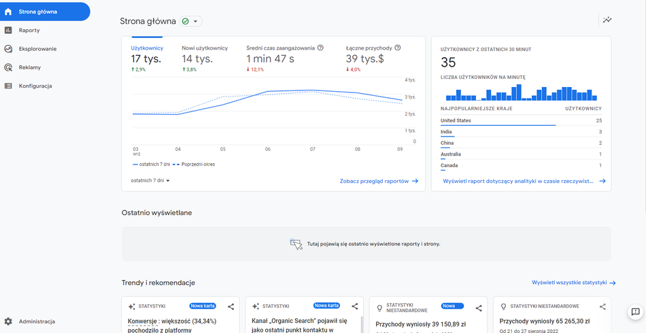This screenshot has height=333, width=646.
Task: Select the Użytkownicy metric tab
Action: click(x=147, y=54)
